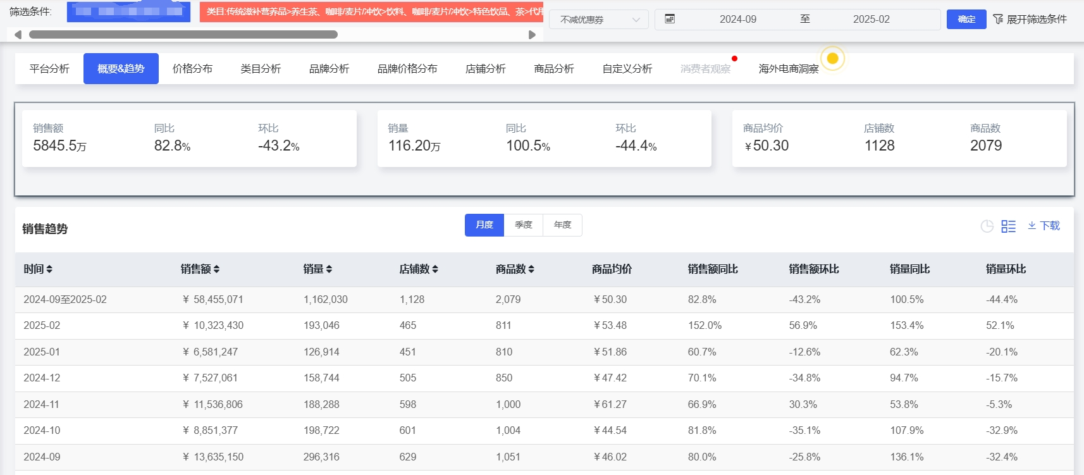Sort by 销售额 column arrows
The image size is (1084, 475).
tap(216, 269)
